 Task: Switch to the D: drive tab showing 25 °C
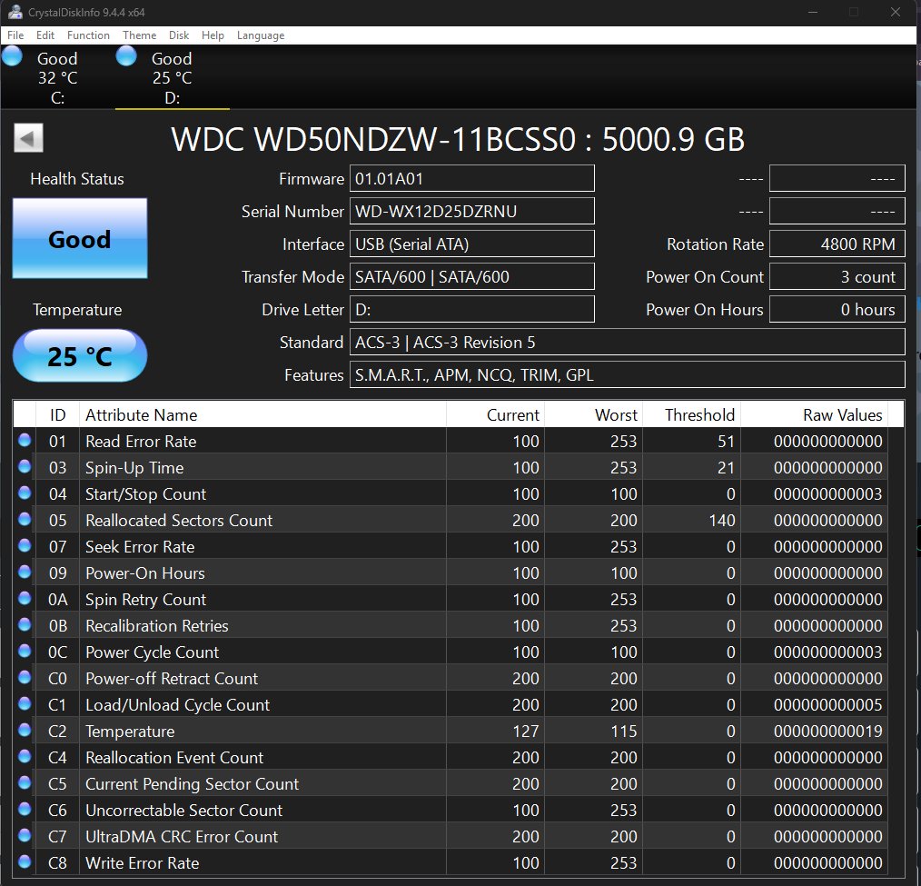click(172, 77)
